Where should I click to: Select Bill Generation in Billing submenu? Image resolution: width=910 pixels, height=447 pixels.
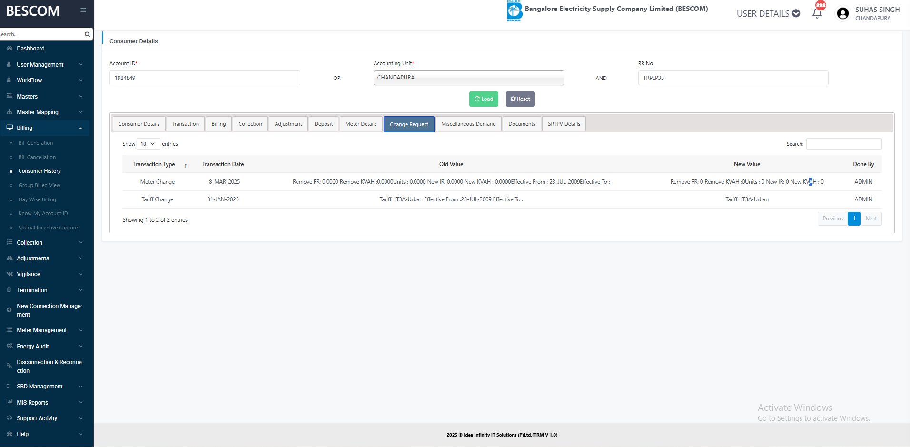pyautogui.click(x=36, y=143)
